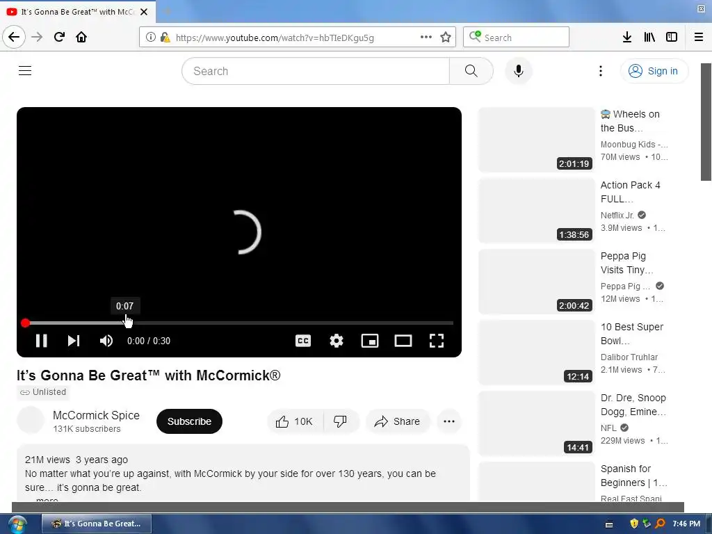
Task: Reload the current page
Action: 59,37
